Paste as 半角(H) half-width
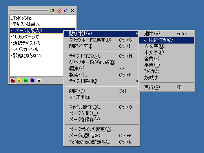Image resolution: width=204 pixels, height=153 pixels. pyautogui.click(x=167, y=65)
